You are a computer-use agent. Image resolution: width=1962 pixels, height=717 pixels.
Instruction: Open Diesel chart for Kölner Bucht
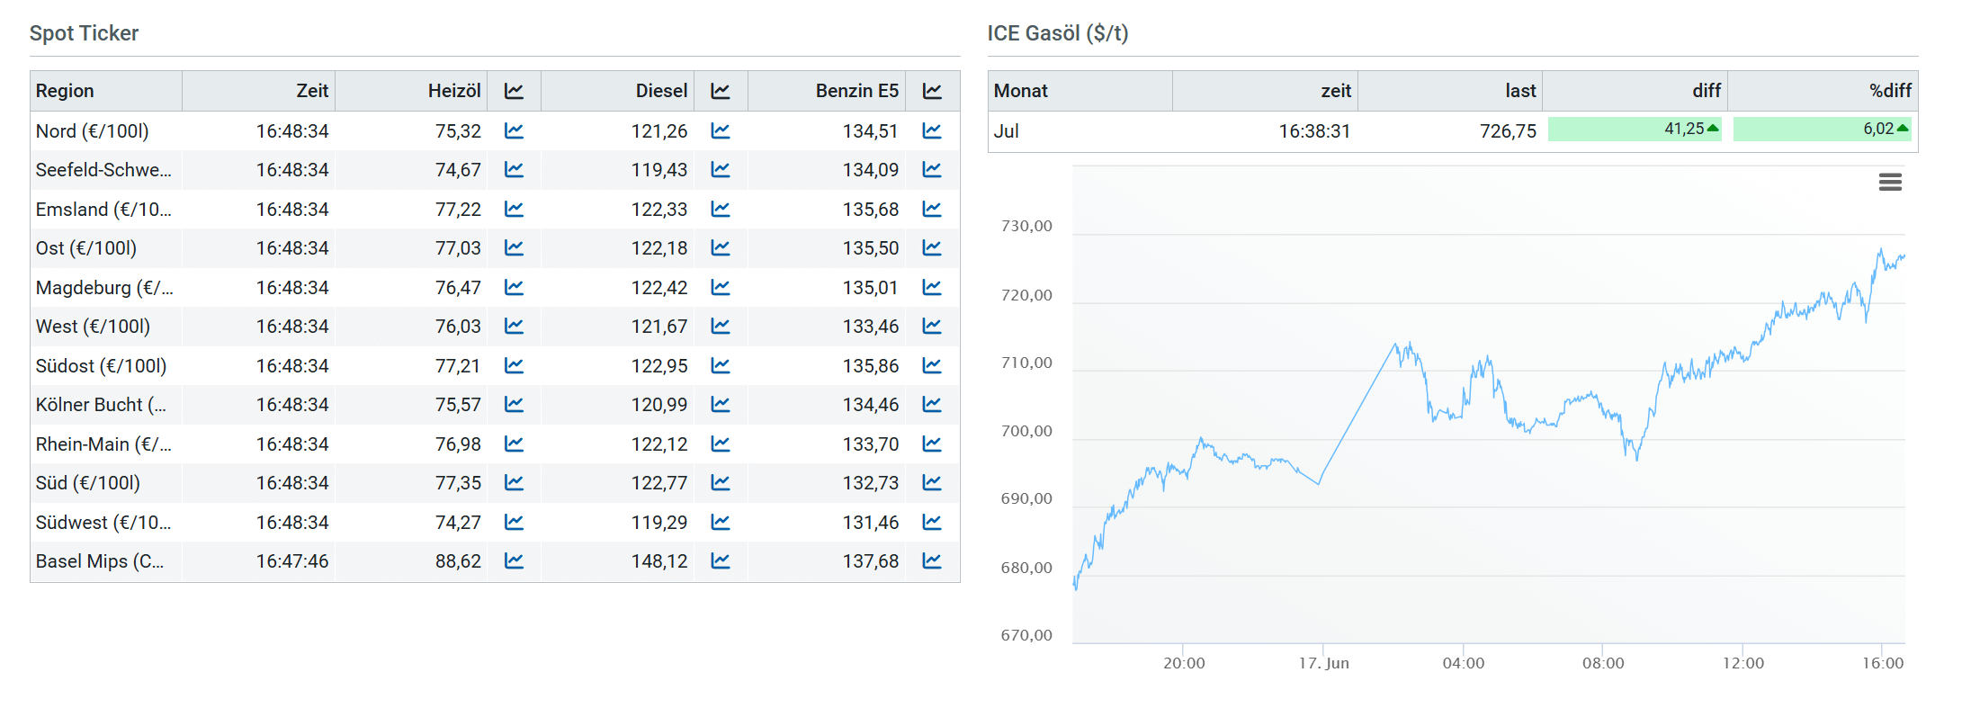pyautogui.click(x=721, y=405)
